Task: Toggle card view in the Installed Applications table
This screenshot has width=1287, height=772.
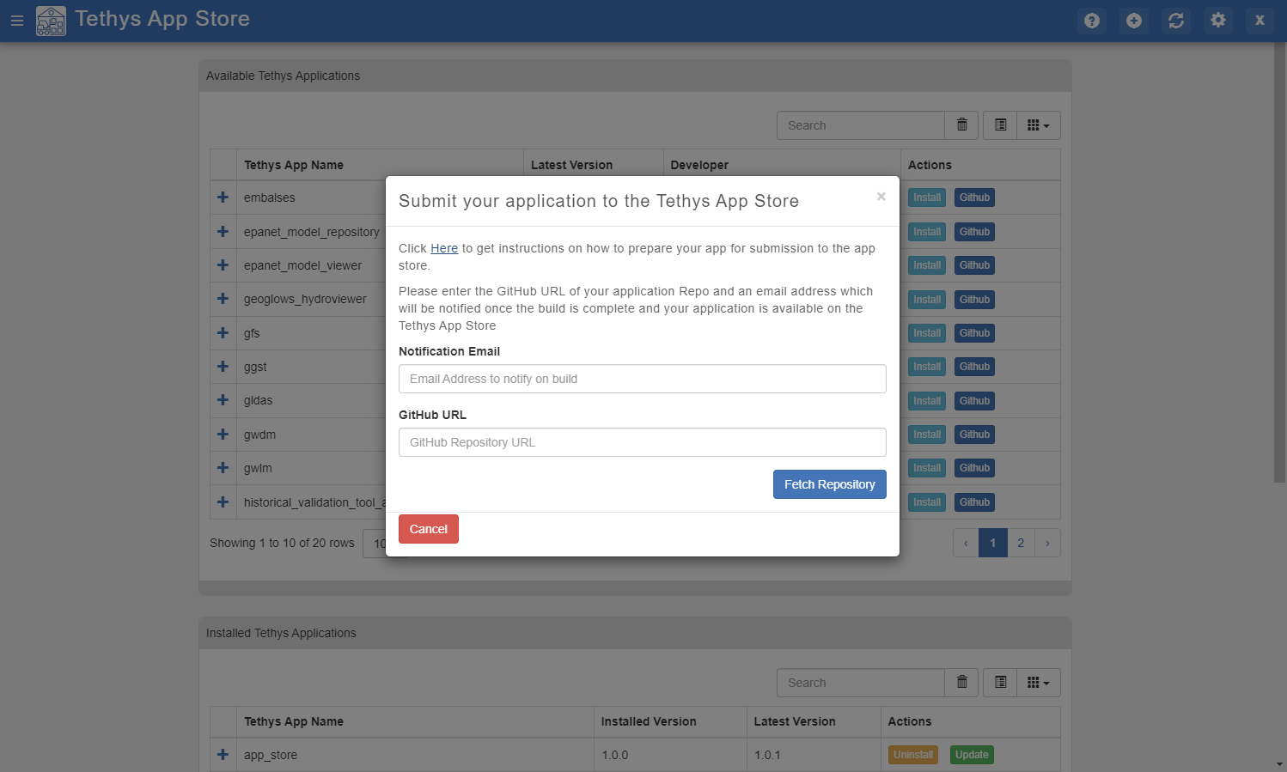Action: coord(1001,683)
